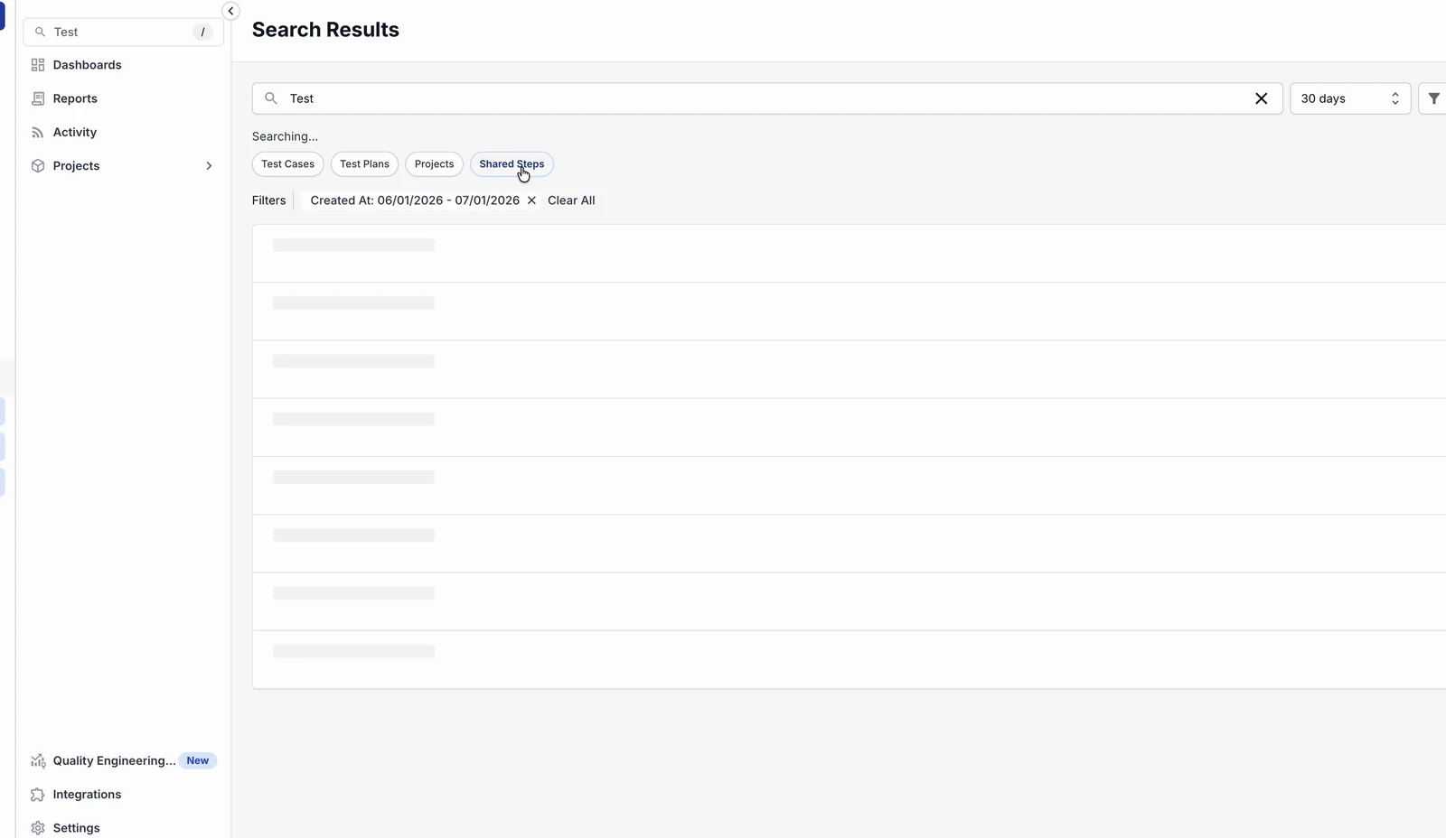The width and height of the screenshot is (1446, 838).
Task: Open Integrations page
Action: point(87,795)
